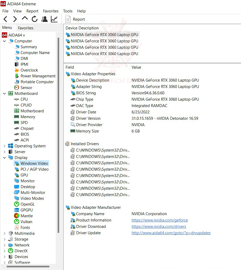Open the Report menu
This screenshot has width=241, height=270.
pyautogui.click(x=32, y=11)
